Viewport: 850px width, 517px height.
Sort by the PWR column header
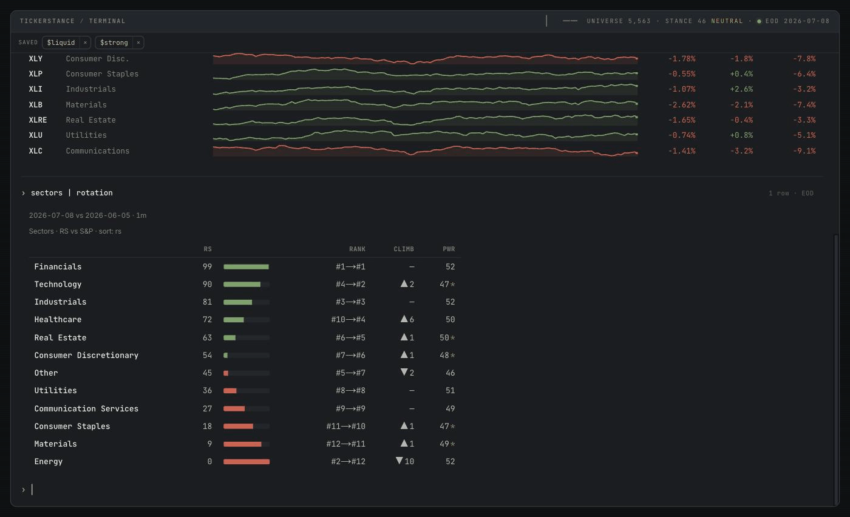coord(449,249)
